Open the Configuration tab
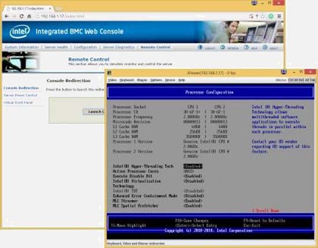 click(x=86, y=47)
